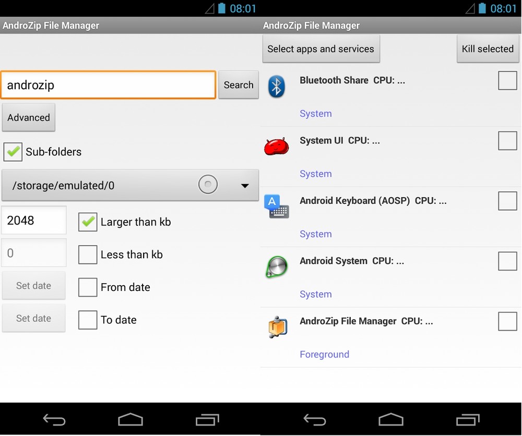
Task: Click System label under Android Keyboard
Action: coord(316,234)
